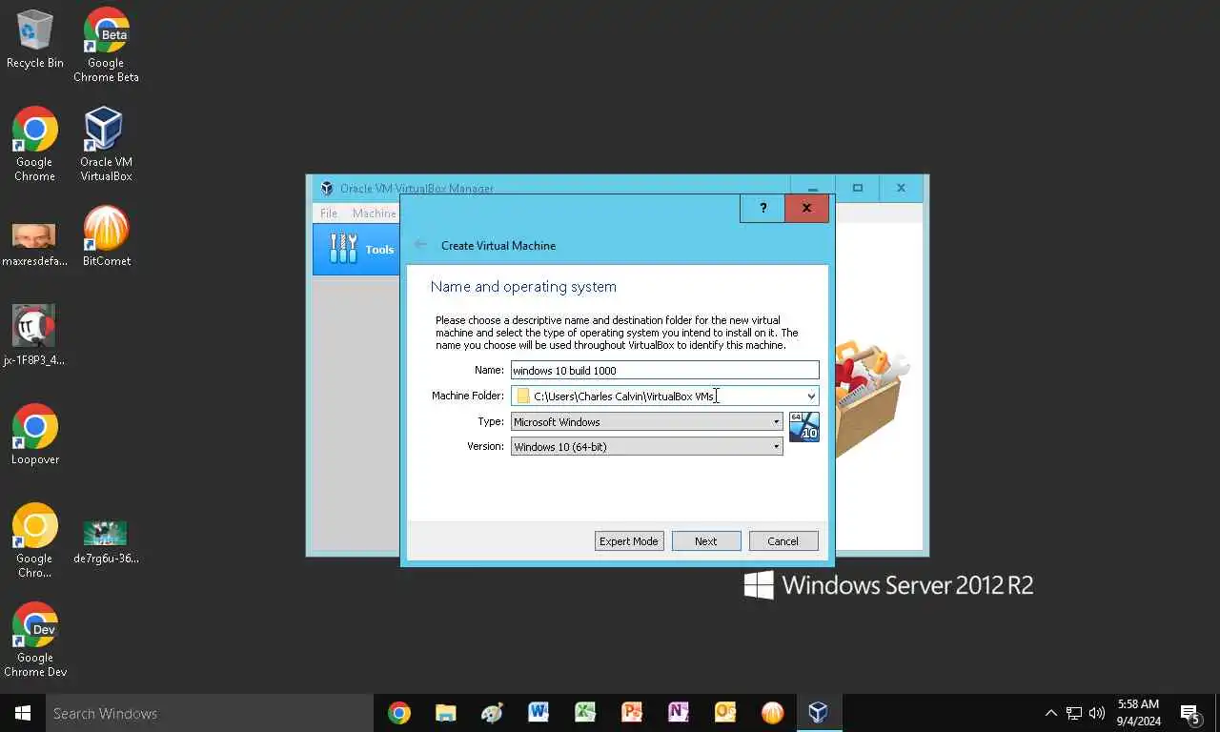Click the wizard back arrow
Image resolution: width=1220 pixels, height=732 pixels.
(x=420, y=245)
